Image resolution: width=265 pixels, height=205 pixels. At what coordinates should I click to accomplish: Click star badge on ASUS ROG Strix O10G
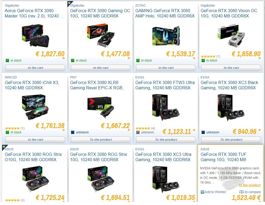(4, 147)
